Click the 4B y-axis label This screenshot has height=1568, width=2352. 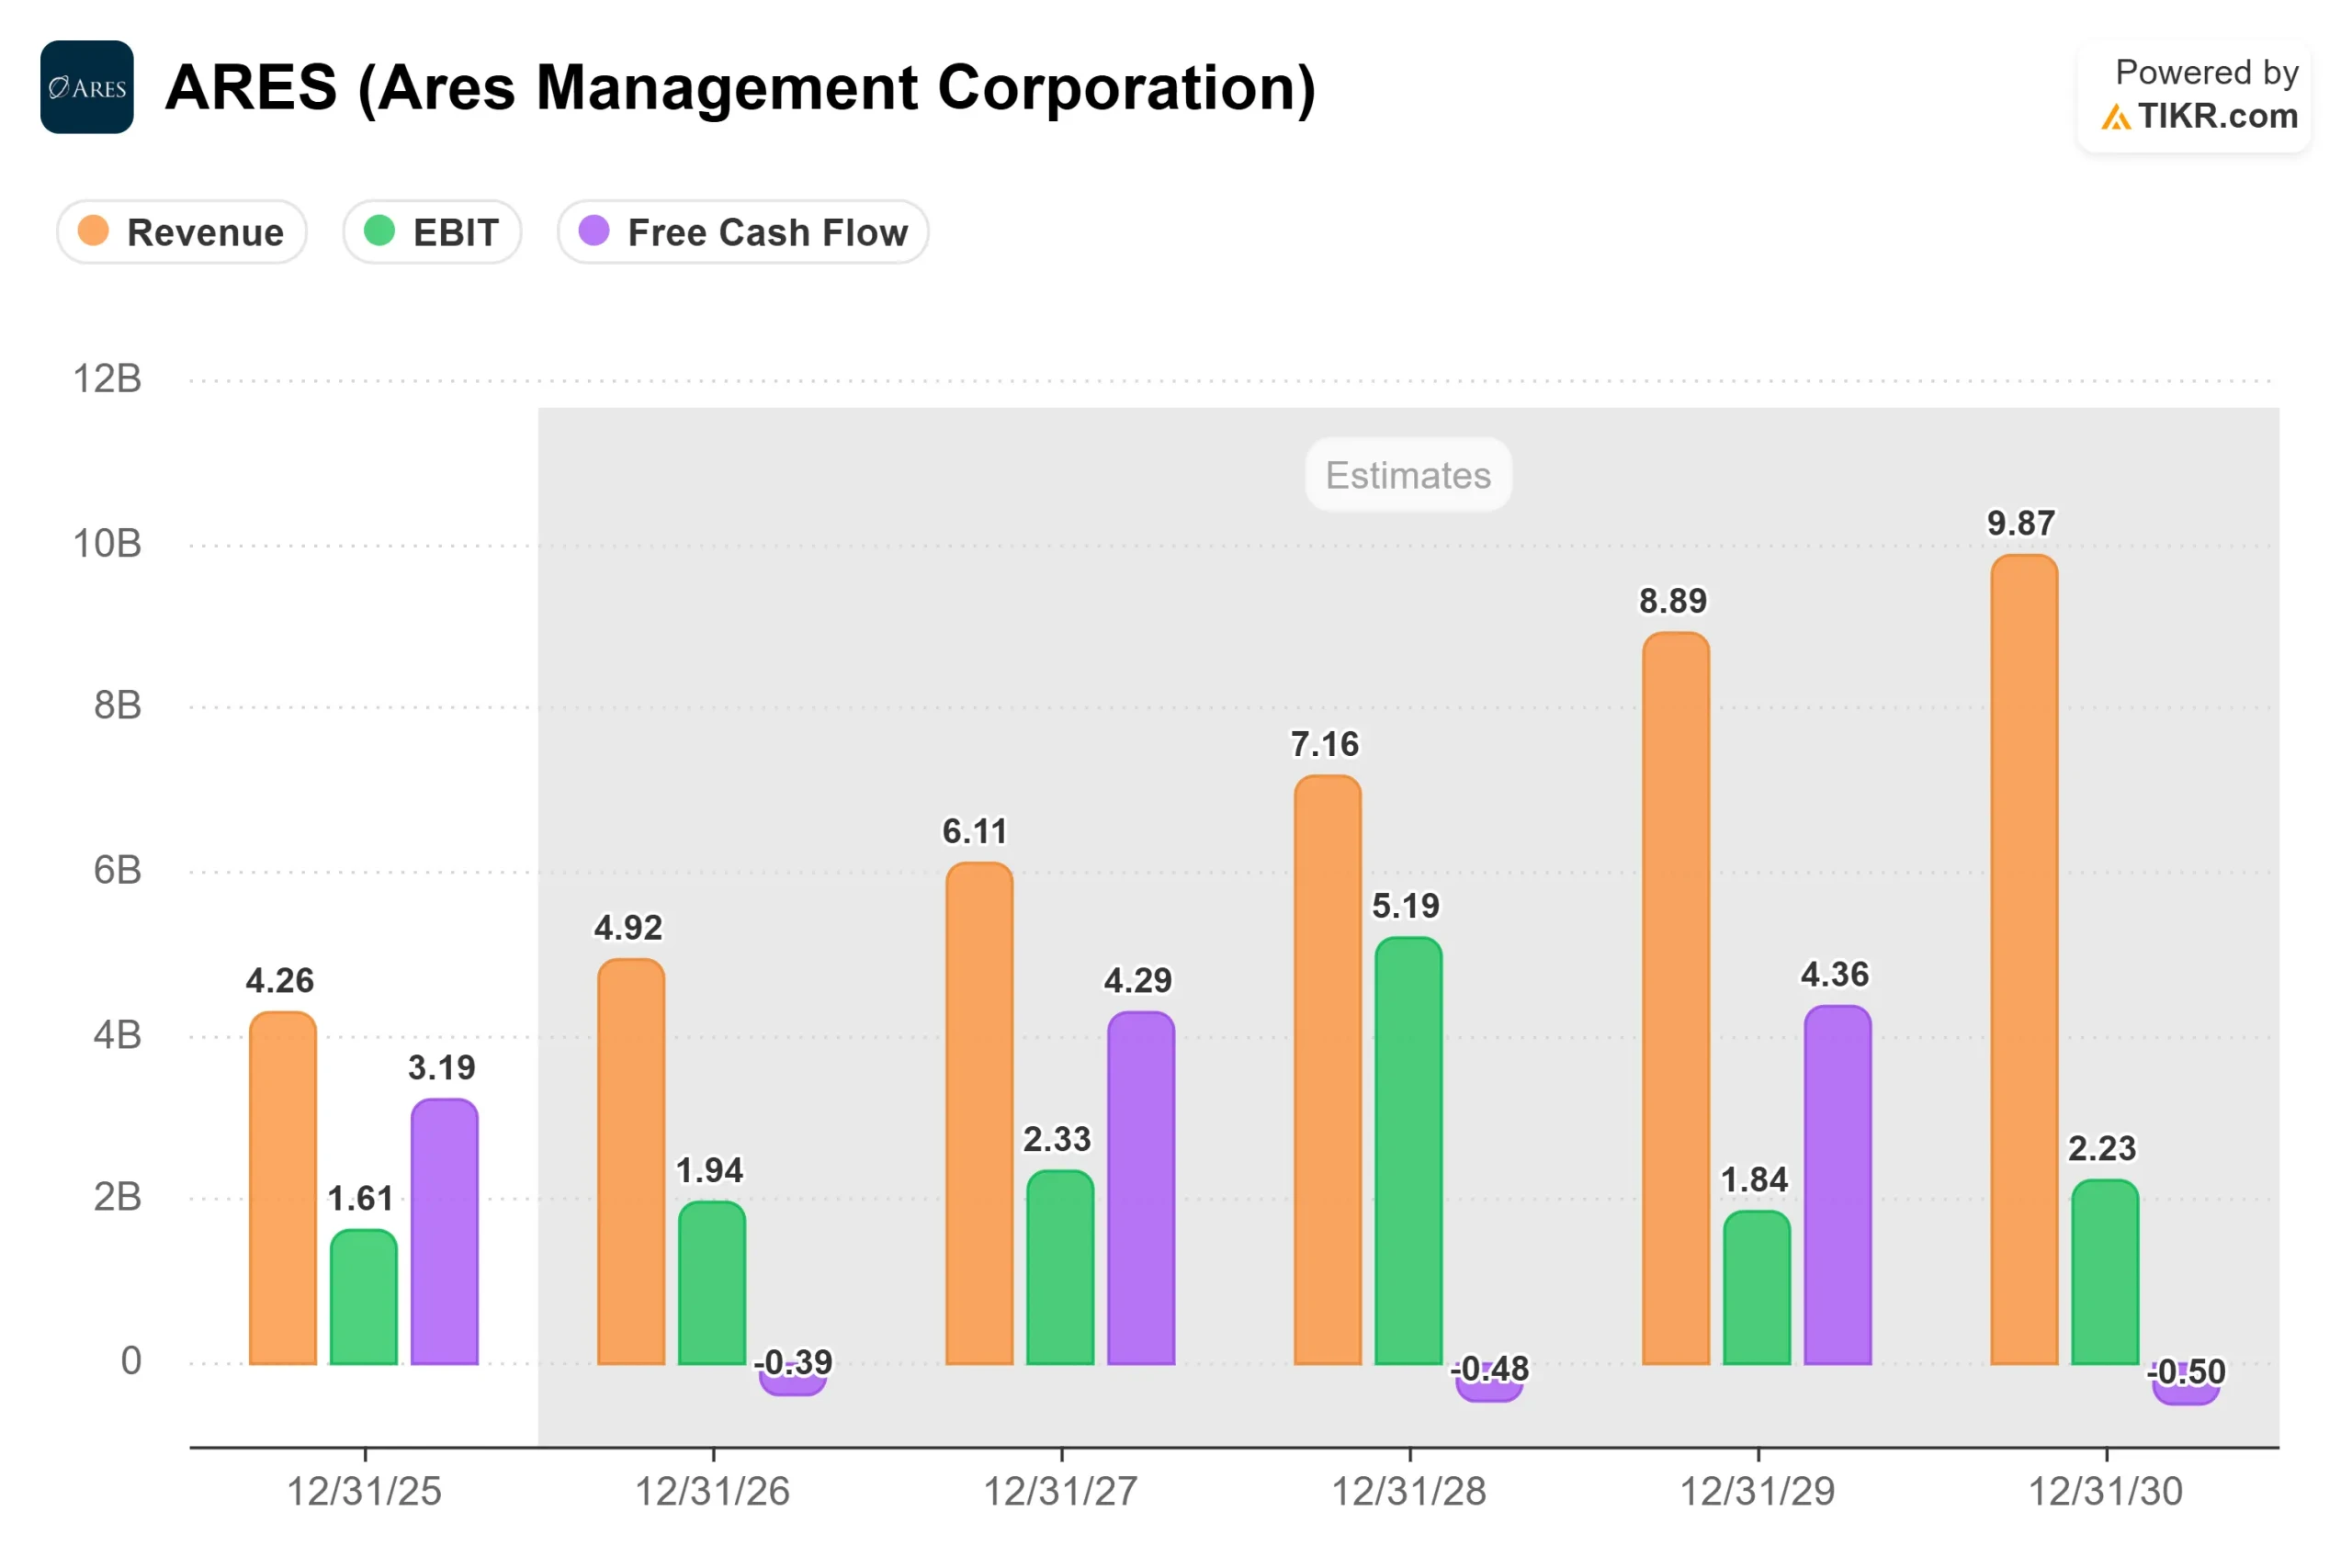pos(118,1036)
